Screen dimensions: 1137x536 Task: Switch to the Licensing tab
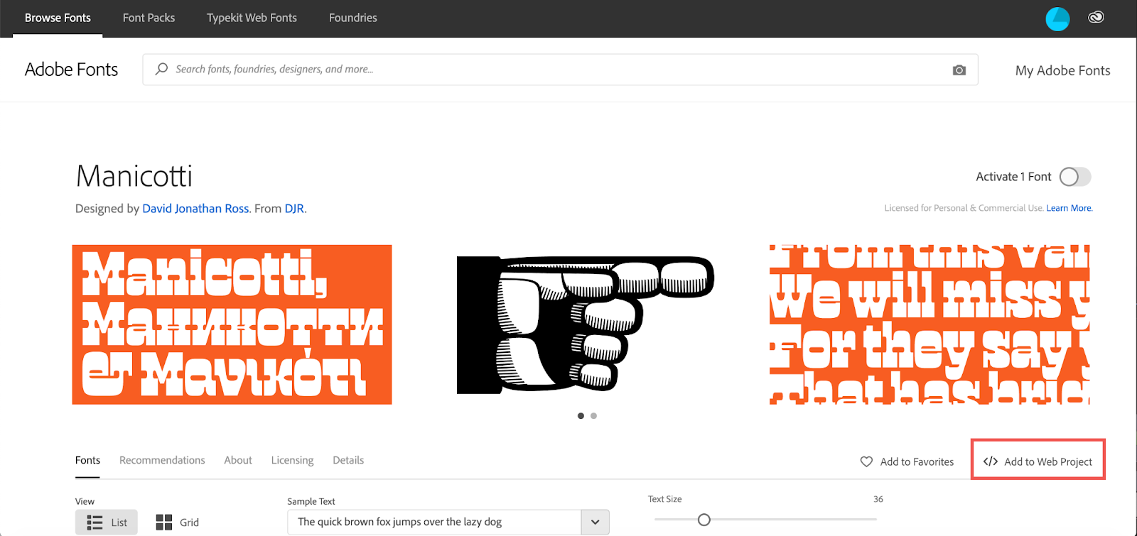(x=292, y=460)
